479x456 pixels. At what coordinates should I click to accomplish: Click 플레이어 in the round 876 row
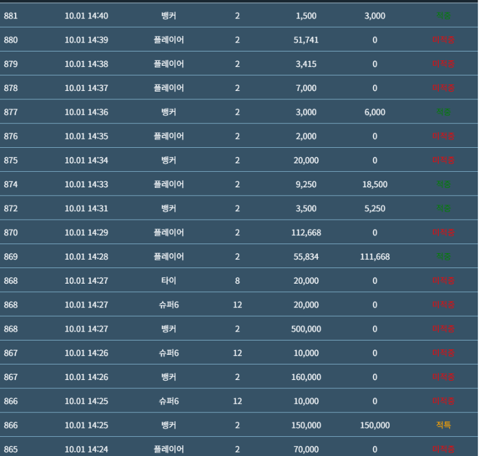tap(169, 136)
